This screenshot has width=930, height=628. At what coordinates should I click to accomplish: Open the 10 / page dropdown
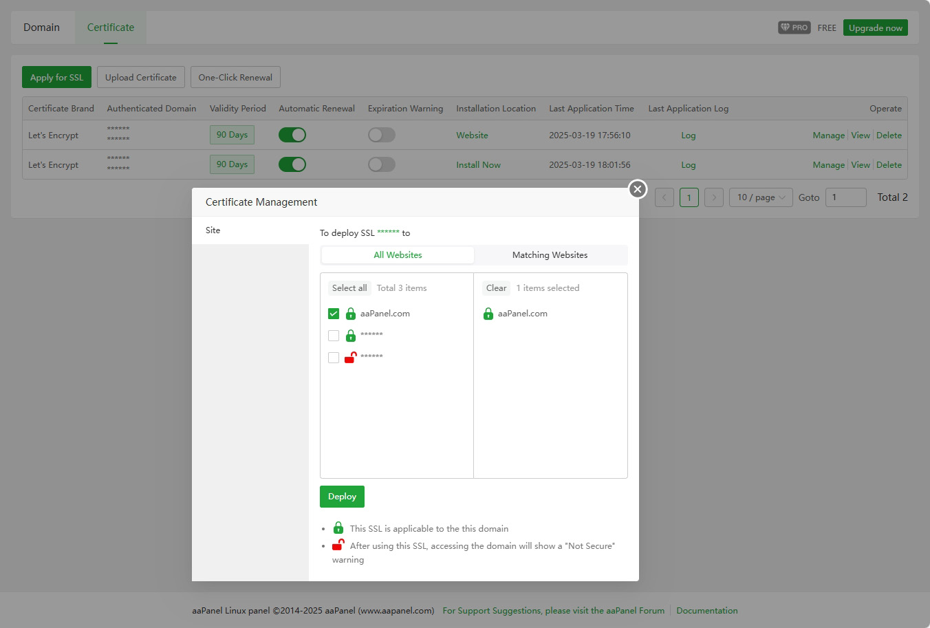pos(761,197)
